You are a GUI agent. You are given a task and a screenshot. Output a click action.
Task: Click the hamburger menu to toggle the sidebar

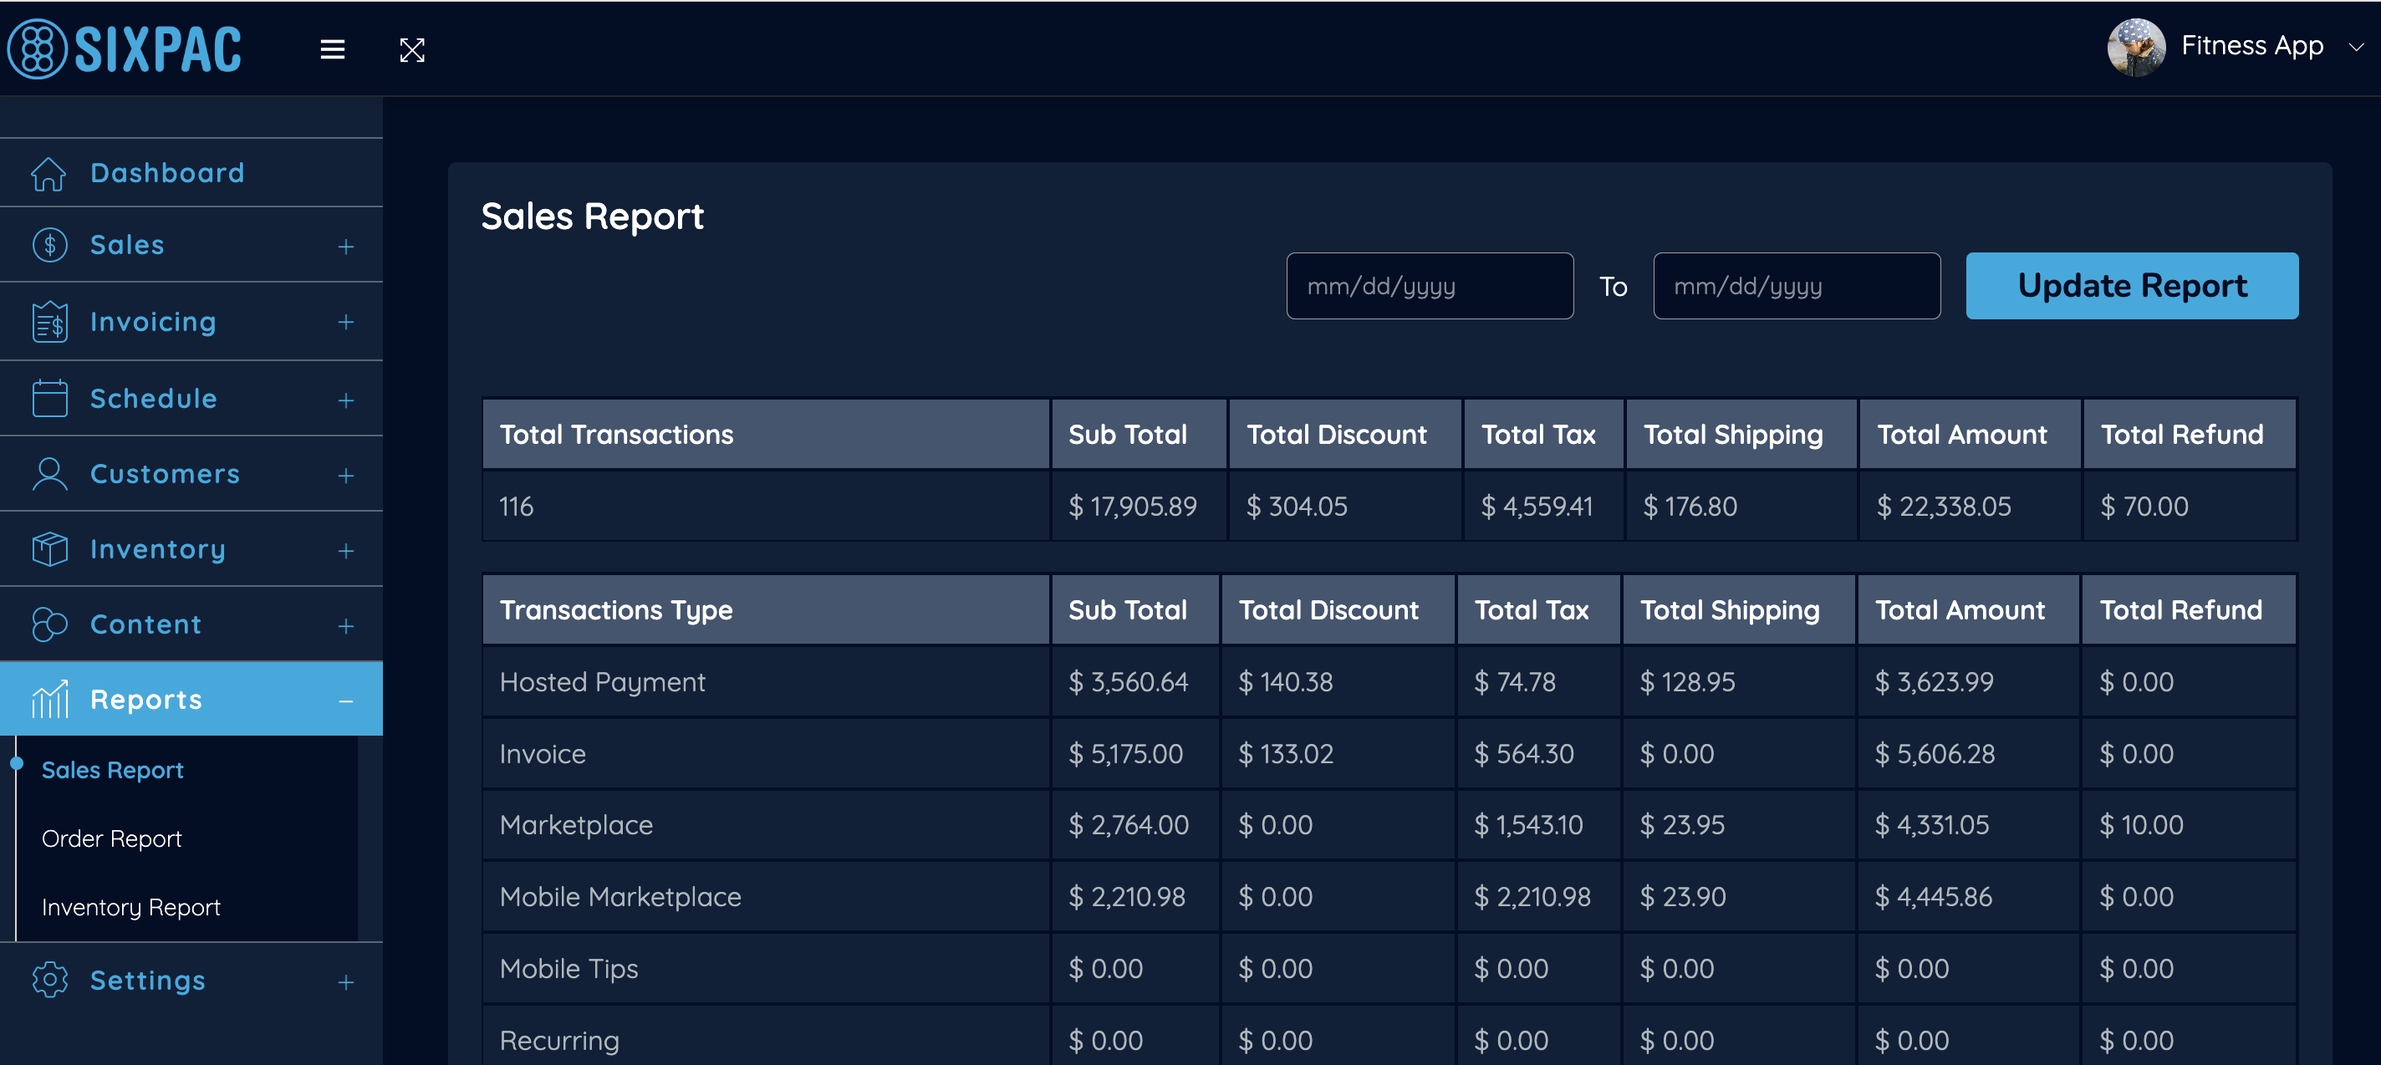coord(332,50)
